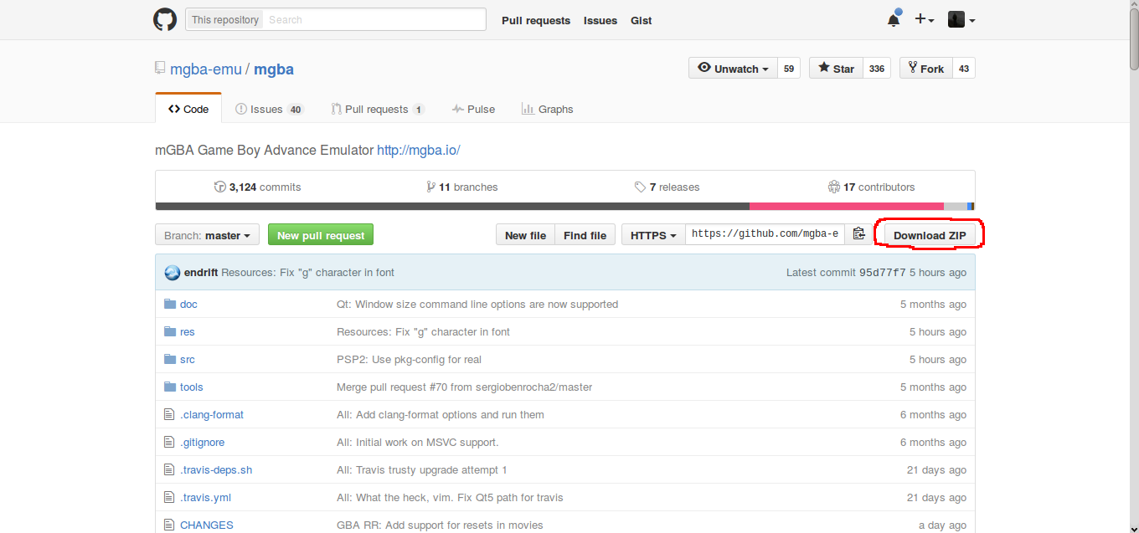
Task: Click the .gitignore file icon
Action: click(169, 442)
